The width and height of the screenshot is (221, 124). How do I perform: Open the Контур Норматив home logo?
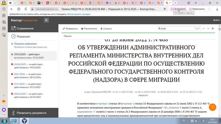pyautogui.click(x=24, y=20)
